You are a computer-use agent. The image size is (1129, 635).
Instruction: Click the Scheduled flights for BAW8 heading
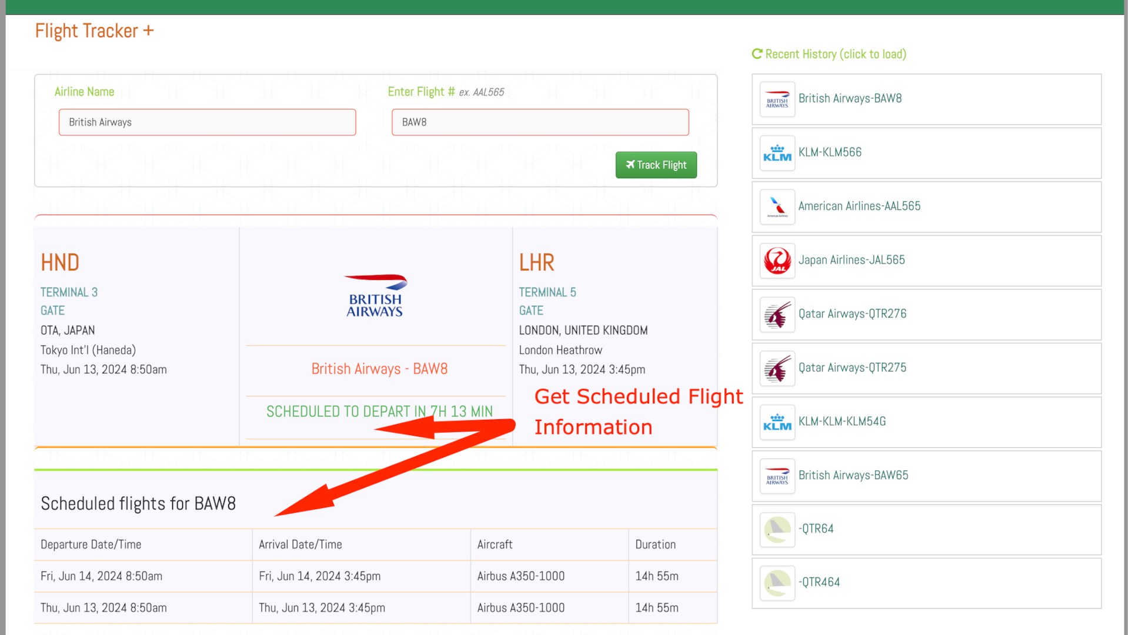(138, 504)
